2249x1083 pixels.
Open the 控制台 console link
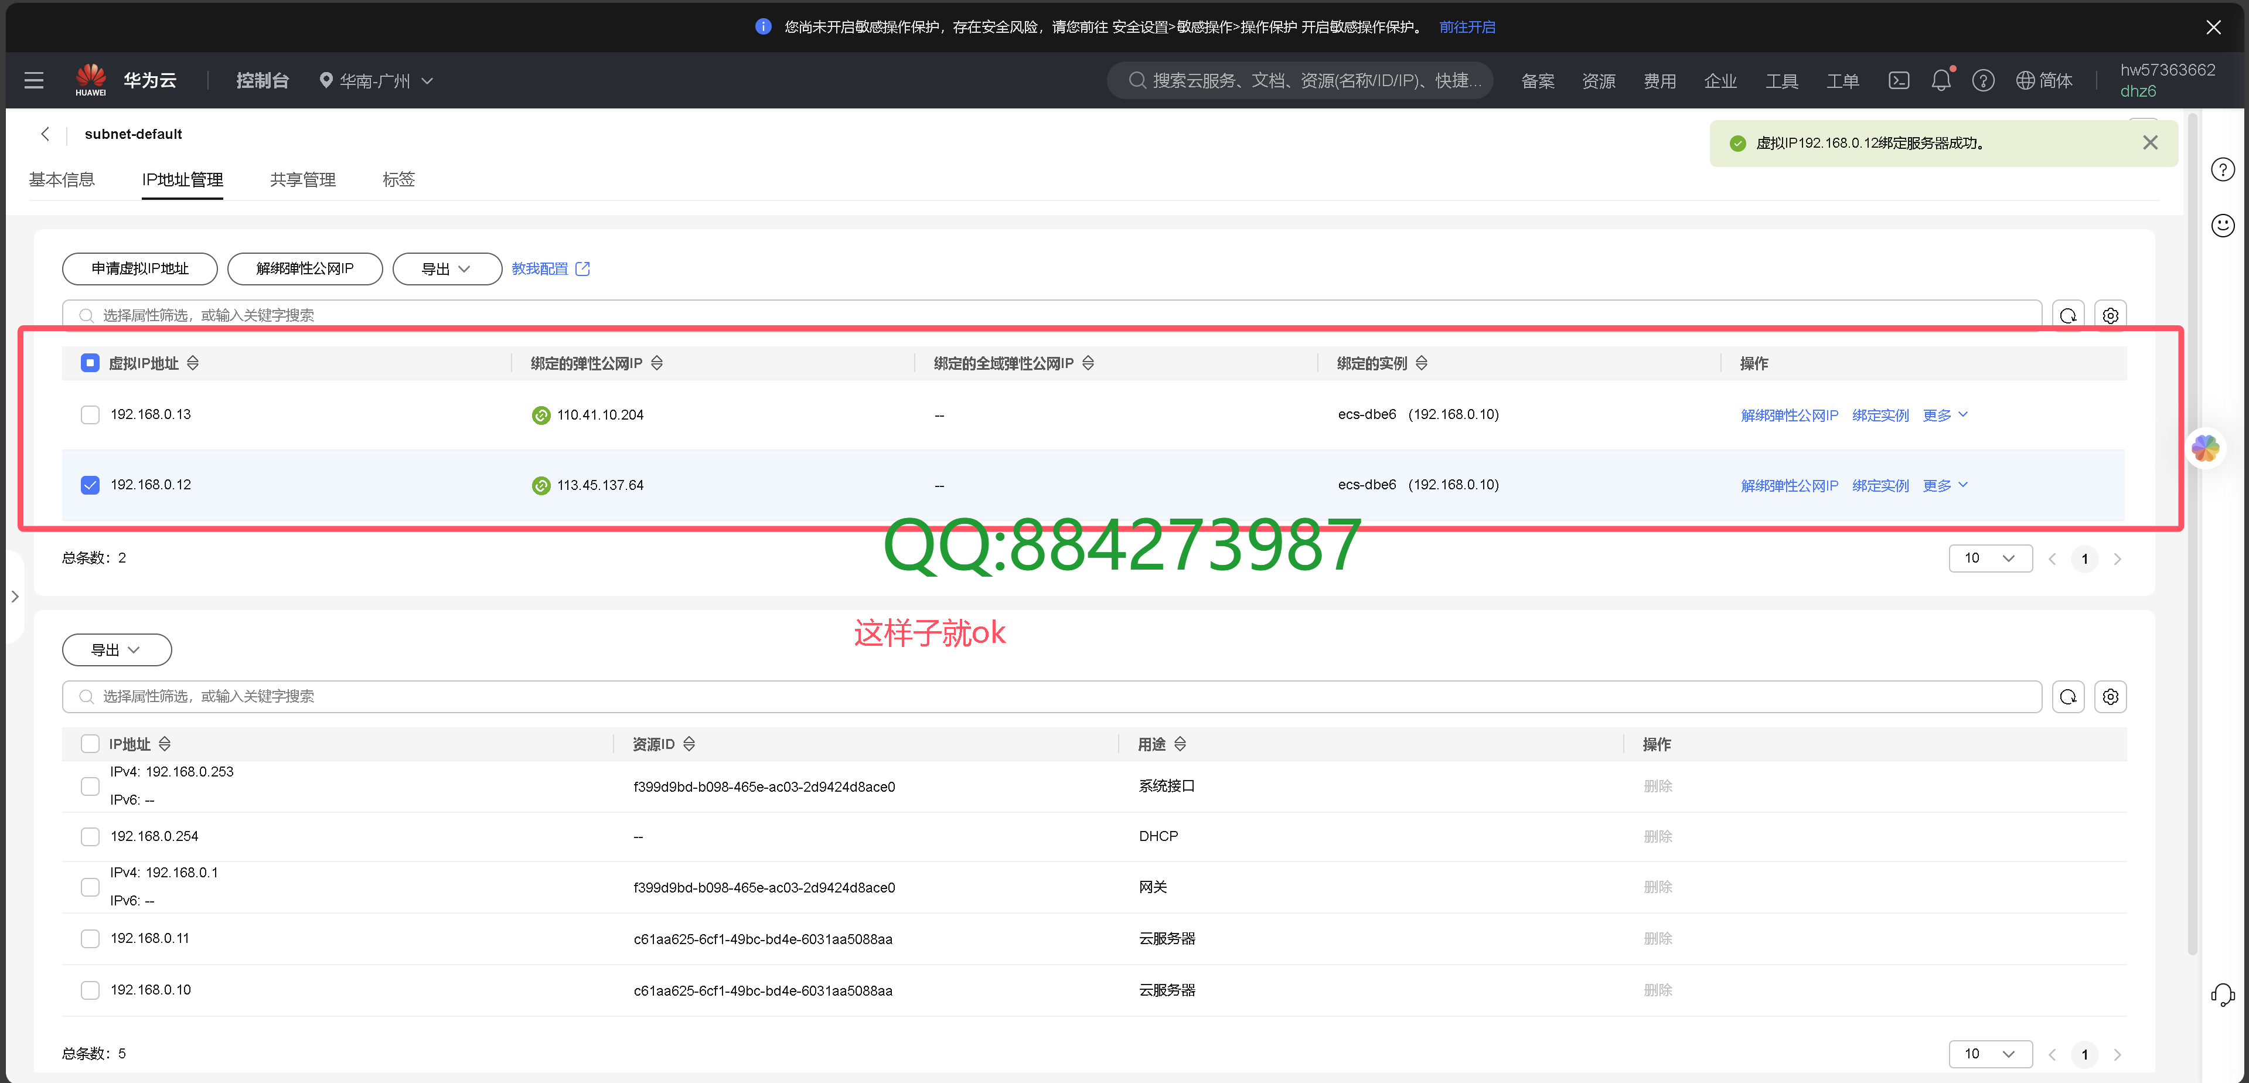[x=262, y=80]
